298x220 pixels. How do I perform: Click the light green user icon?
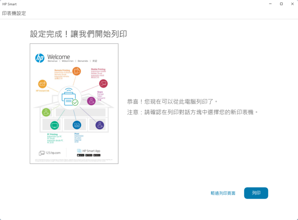coord(46,112)
